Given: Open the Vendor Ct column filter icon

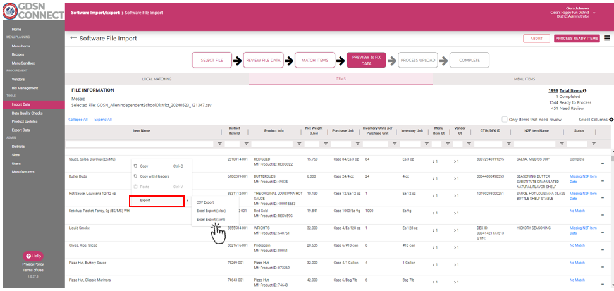Looking at the screenshot, I should (x=469, y=144).
